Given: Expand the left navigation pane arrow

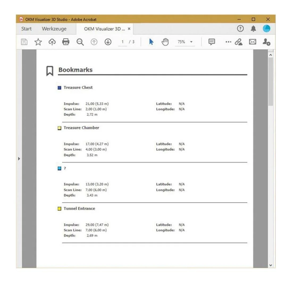Looking at the screenshot, I should pos(19,158).
